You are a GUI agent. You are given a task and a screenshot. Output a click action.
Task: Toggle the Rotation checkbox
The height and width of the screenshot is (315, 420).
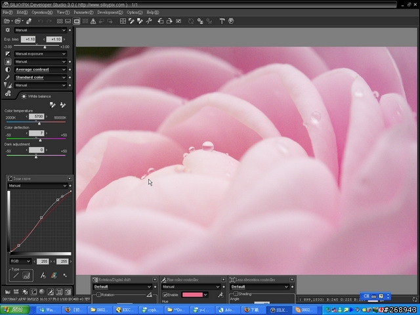point(98,295)
